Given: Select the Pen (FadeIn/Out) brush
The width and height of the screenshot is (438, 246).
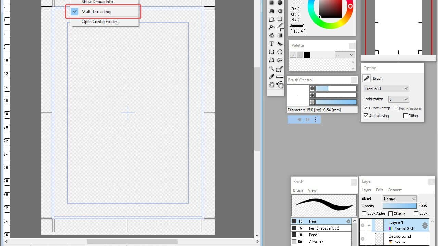Looking at the screenshot, I should (321, 228).
